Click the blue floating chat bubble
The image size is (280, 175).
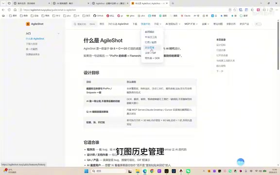click(x=241, y=162)
